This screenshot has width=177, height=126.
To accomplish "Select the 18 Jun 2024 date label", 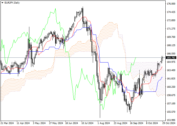I will tap(72, 123).
